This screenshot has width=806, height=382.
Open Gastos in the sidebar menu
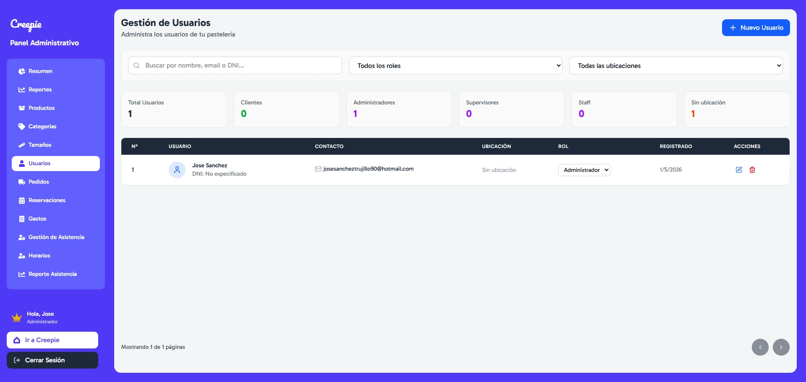pos(56,219)
